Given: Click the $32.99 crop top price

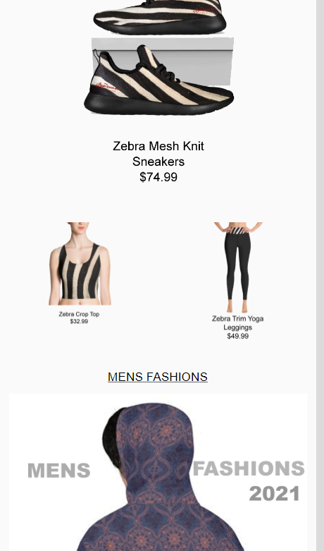Looking at the screenshot, I should tap(79, 321).
